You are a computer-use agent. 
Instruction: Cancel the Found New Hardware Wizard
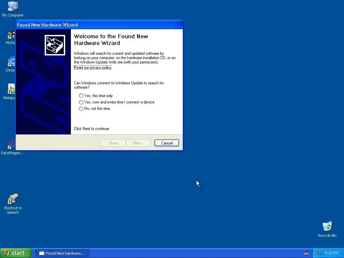(x=167, y=143)
